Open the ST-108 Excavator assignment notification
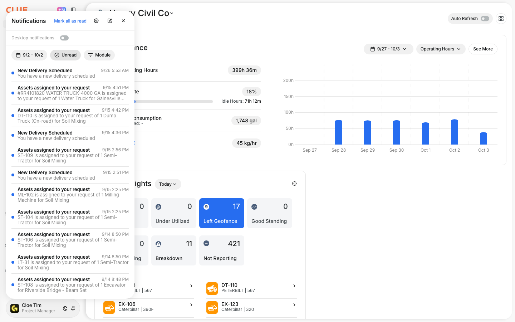The width and height of the screenshot is (515, 322). click(70, 285)
